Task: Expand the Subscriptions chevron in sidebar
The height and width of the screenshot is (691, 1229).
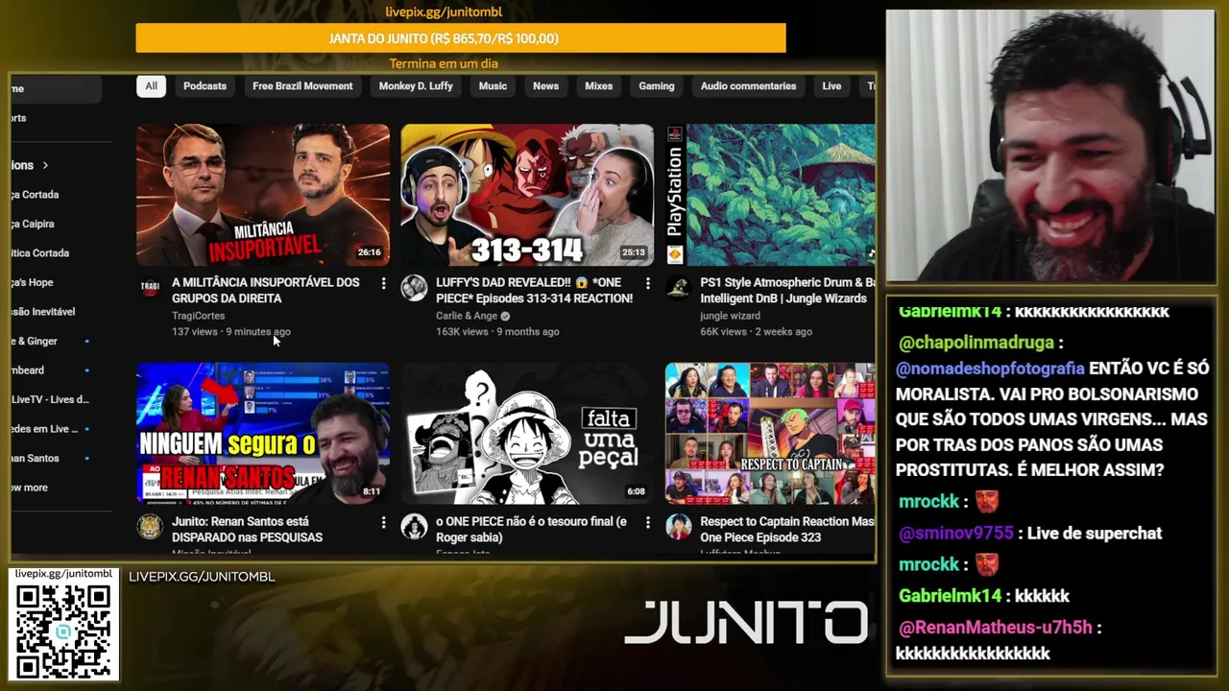Action: coord(44,165)
